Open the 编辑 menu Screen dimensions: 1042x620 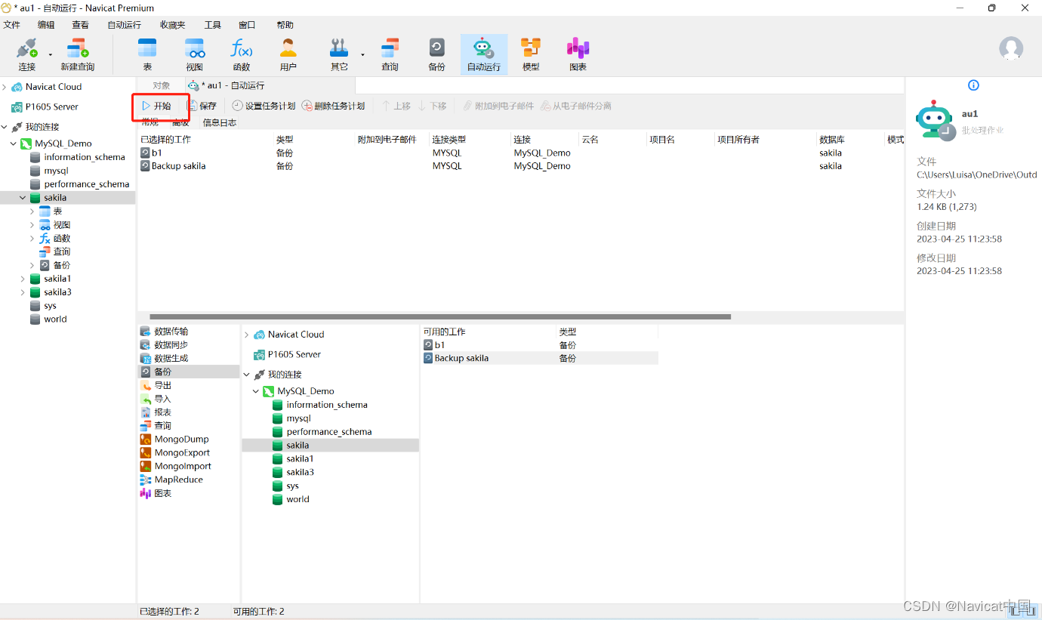pyautogui.click(x=46, y=25)
